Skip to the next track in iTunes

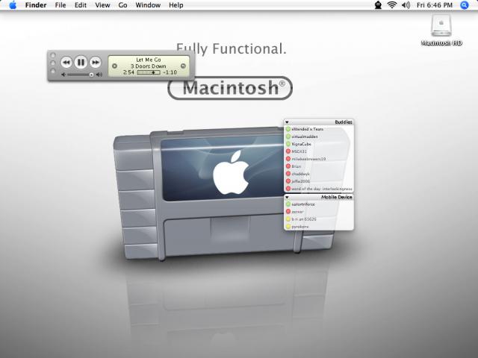(x=95, y=63)
